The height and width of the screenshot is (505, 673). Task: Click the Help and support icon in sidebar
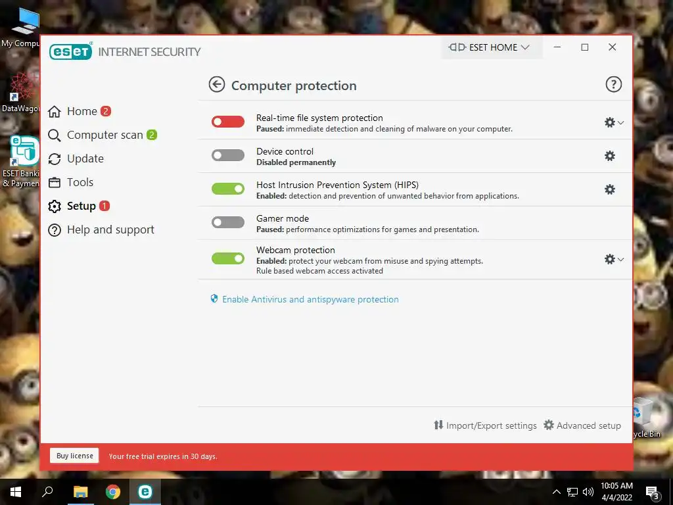pos(55,230)
